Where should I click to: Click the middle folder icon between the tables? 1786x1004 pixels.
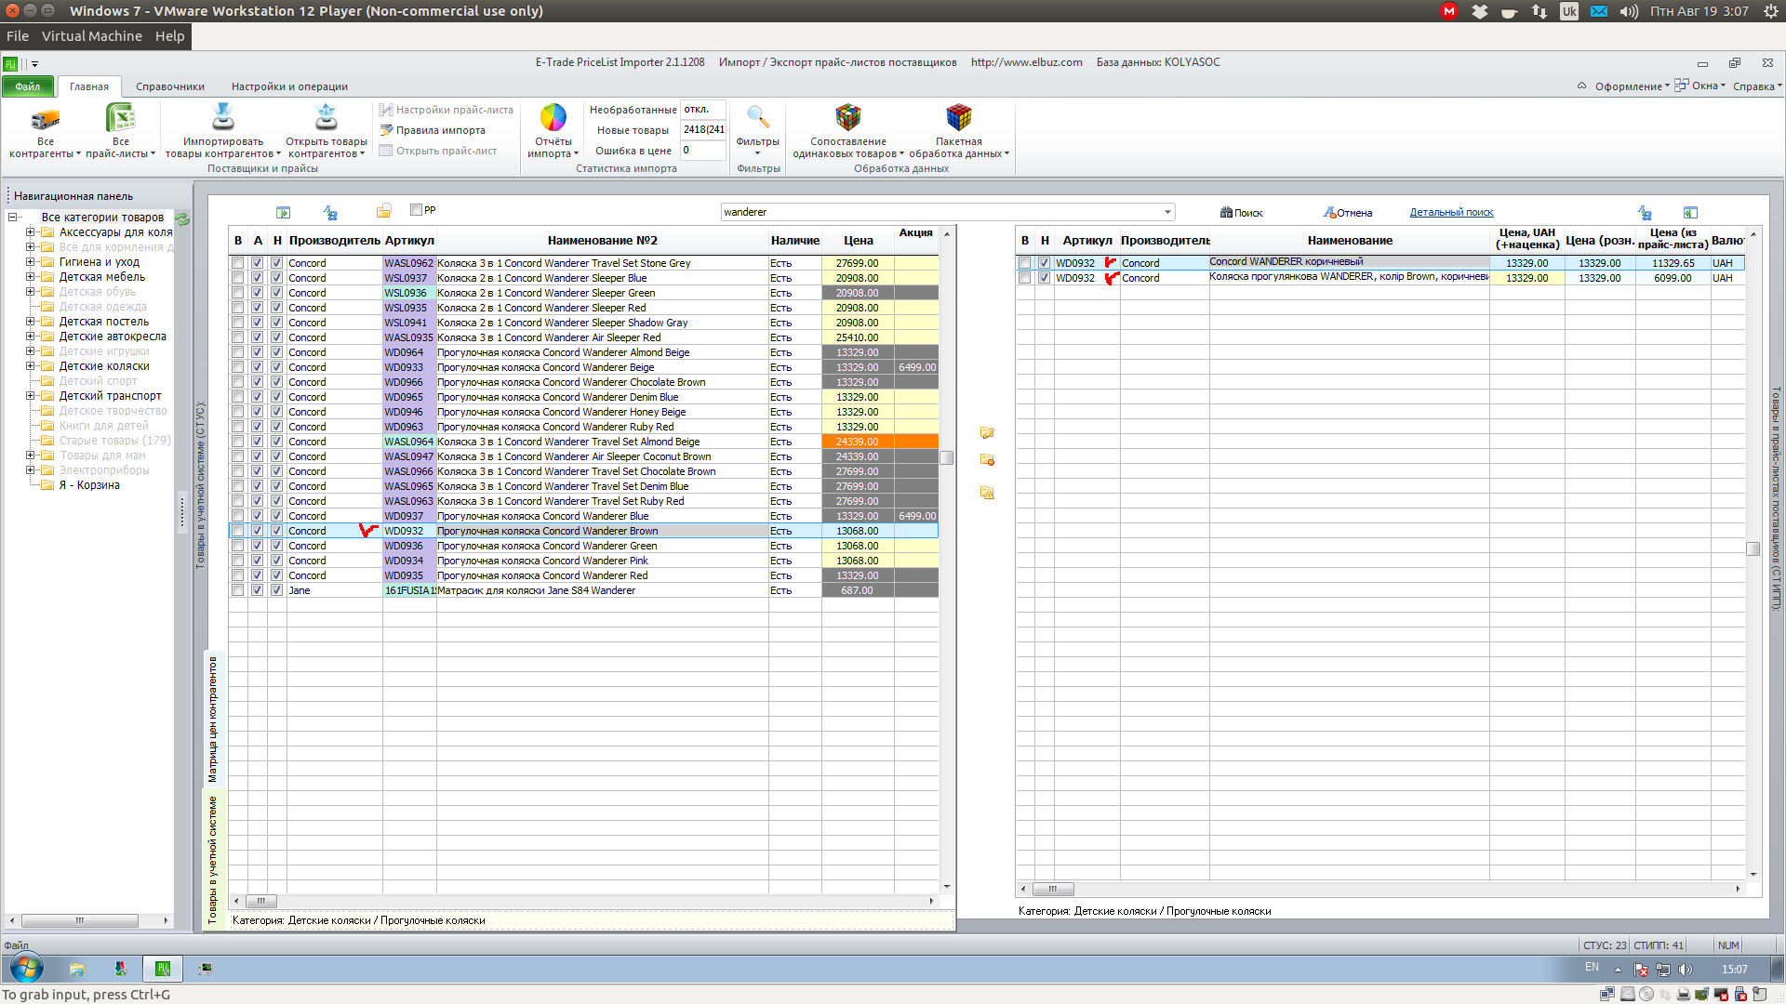[987, 459]
